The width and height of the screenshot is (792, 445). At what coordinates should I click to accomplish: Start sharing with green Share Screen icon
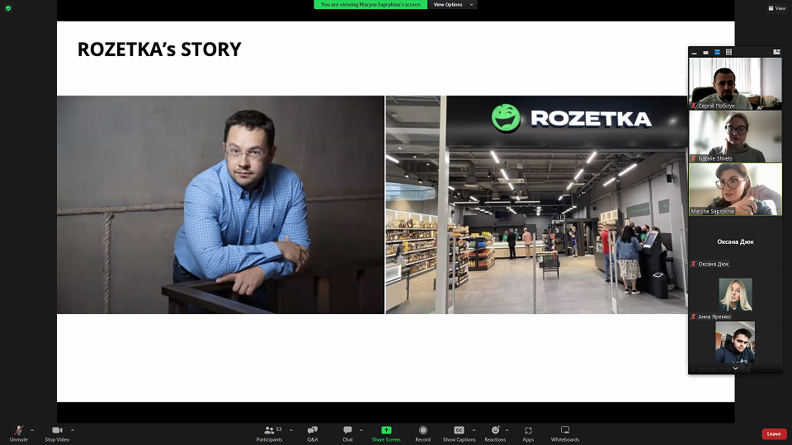click(386, 433)
